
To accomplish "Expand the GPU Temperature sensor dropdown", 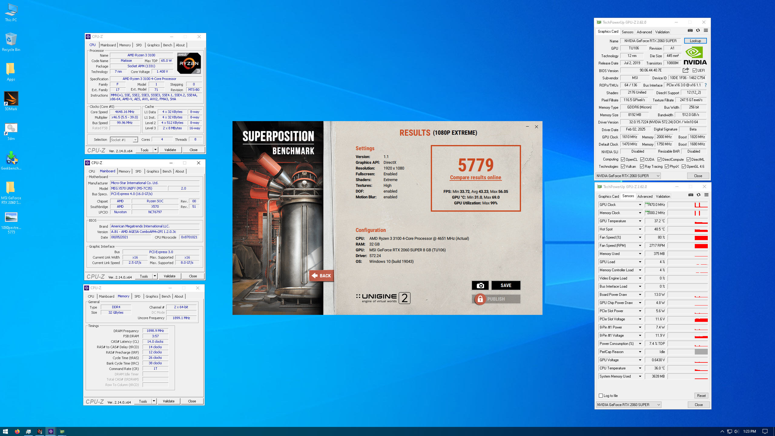I will coord(640,221).
